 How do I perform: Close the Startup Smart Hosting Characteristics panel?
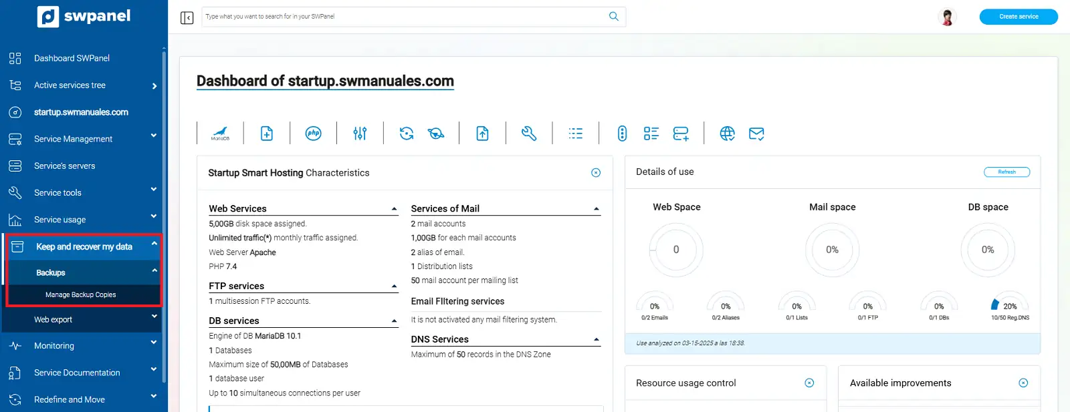(x=596, y=173)
